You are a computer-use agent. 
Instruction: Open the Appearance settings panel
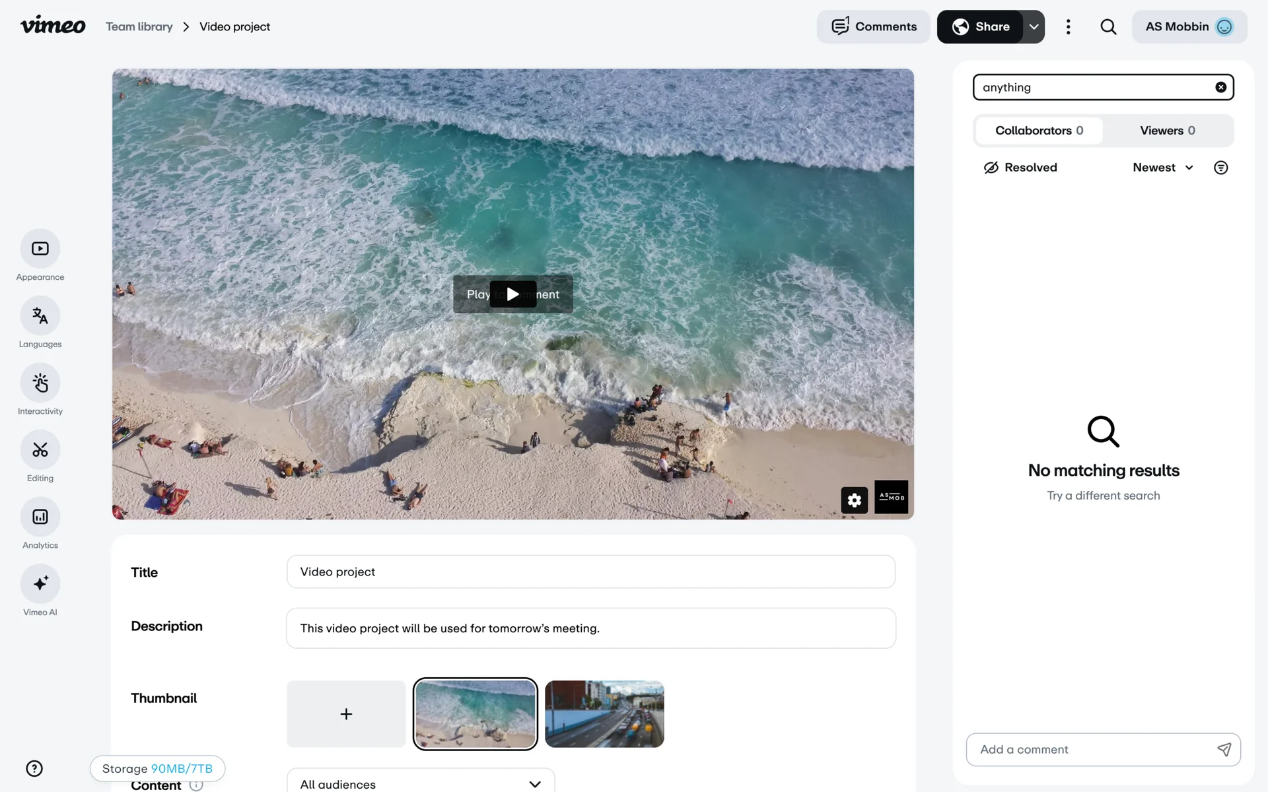tap(40, 249)
